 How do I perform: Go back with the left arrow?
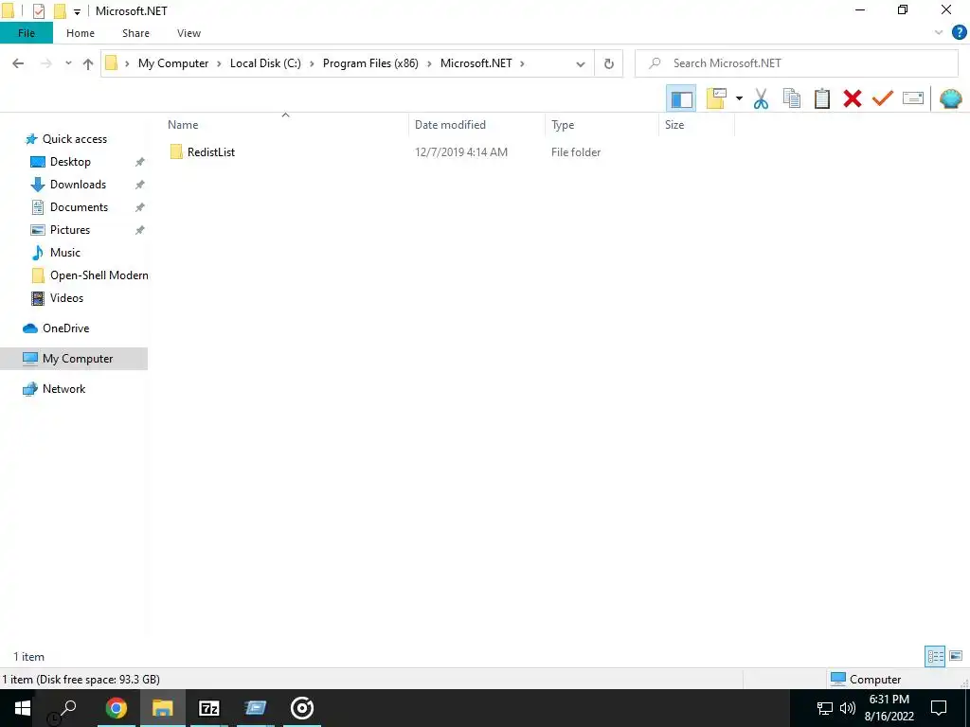coord(18,63)
